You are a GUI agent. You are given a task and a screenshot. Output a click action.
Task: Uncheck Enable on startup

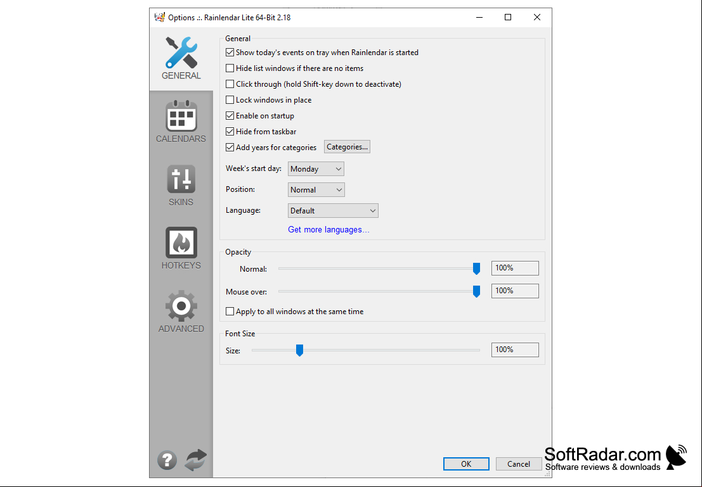click(230, 115)
